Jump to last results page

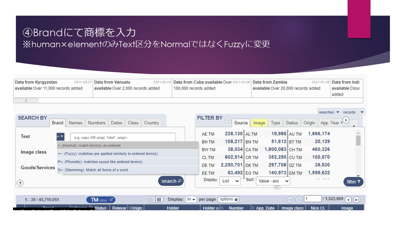[x=357, y=200]
